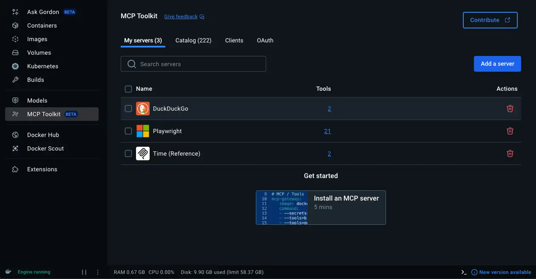Click the Add a server button
Screen dimensions: 536x279
point(497,64)
